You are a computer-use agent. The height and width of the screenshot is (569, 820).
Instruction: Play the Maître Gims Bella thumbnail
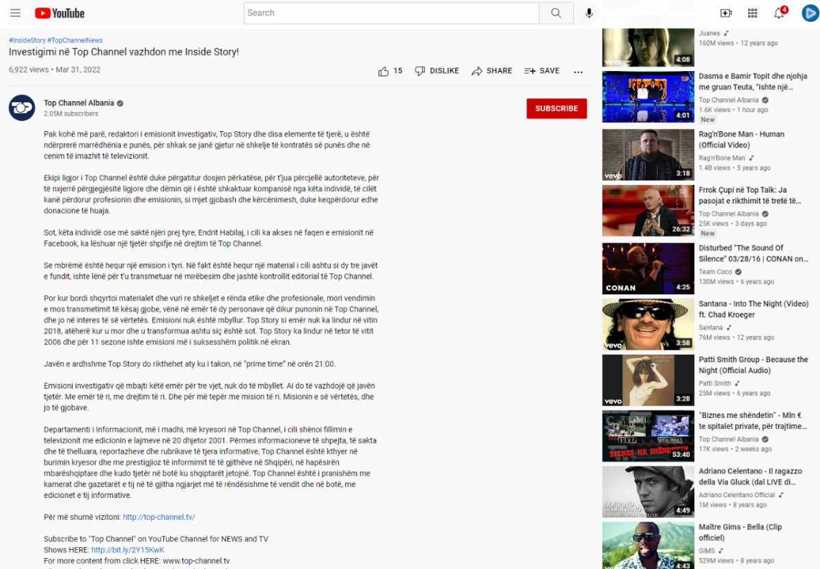point(648,546)
